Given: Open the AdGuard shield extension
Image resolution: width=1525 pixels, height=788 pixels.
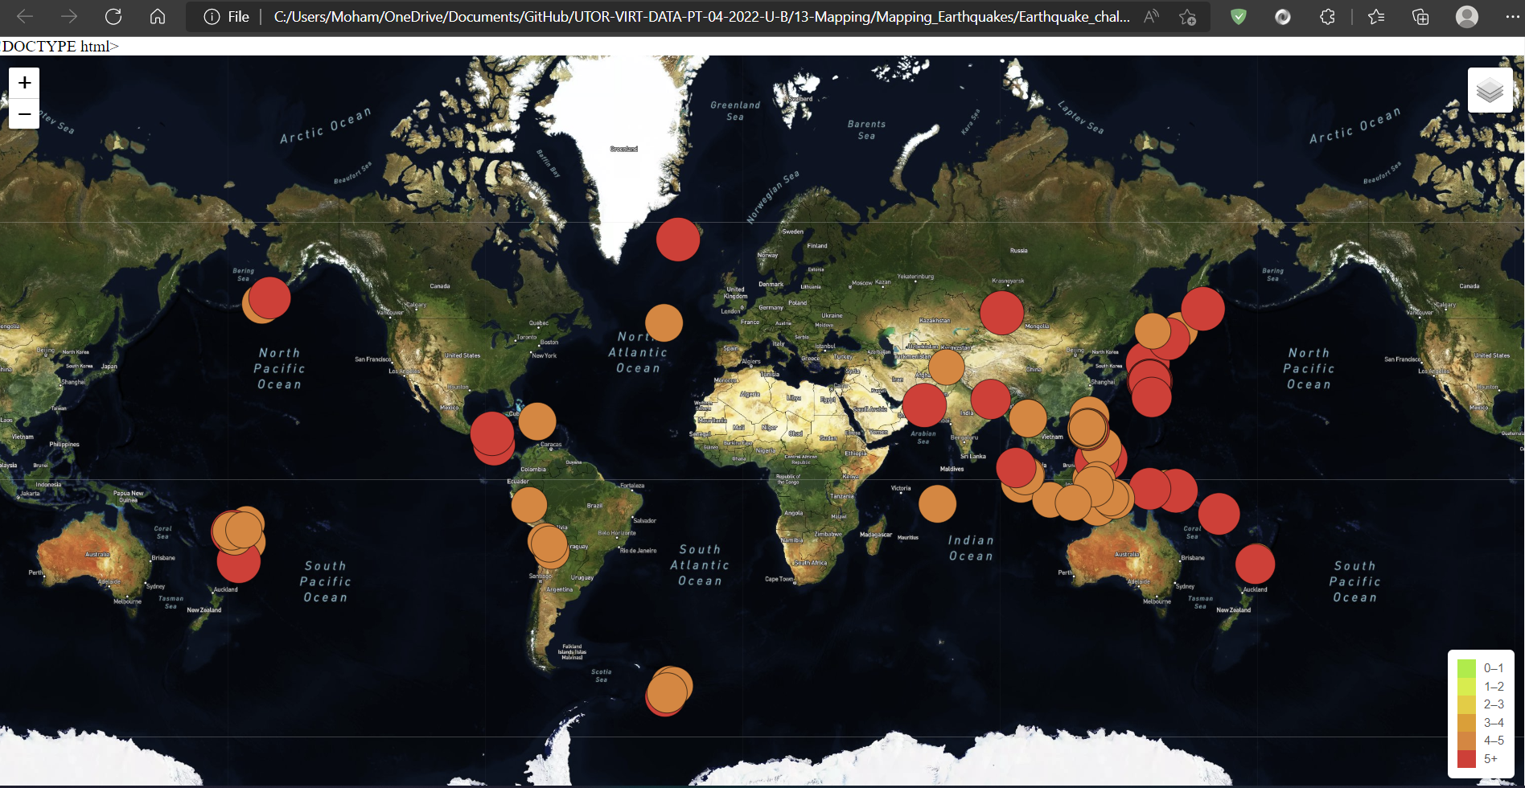Looking at the screenshot, I should [x=1238, y=16].
